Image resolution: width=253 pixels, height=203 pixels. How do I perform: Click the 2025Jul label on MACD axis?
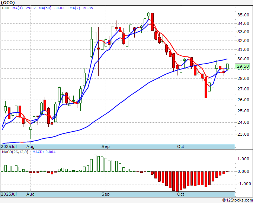click(x=9, y=194)
